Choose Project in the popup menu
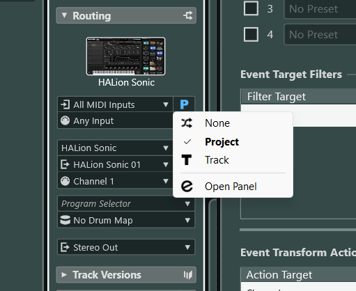 233,142
